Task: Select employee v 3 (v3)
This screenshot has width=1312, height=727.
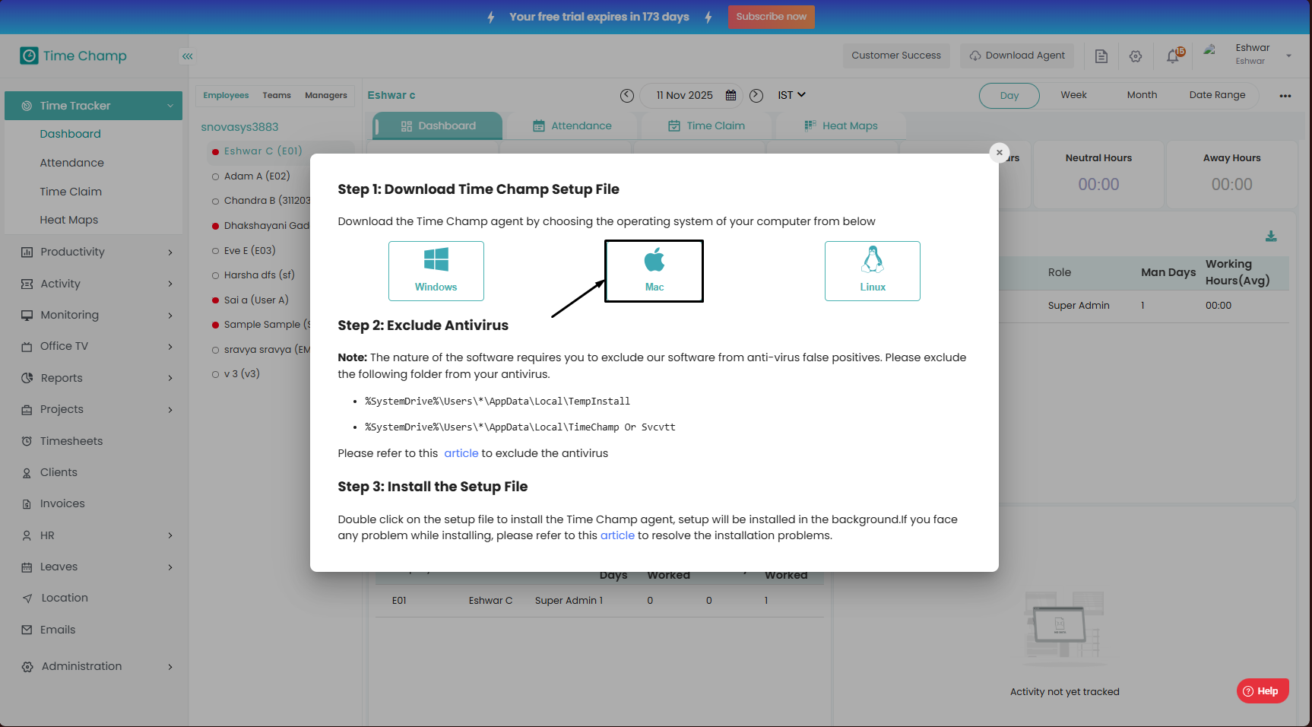Action: (x=242, y=374)
